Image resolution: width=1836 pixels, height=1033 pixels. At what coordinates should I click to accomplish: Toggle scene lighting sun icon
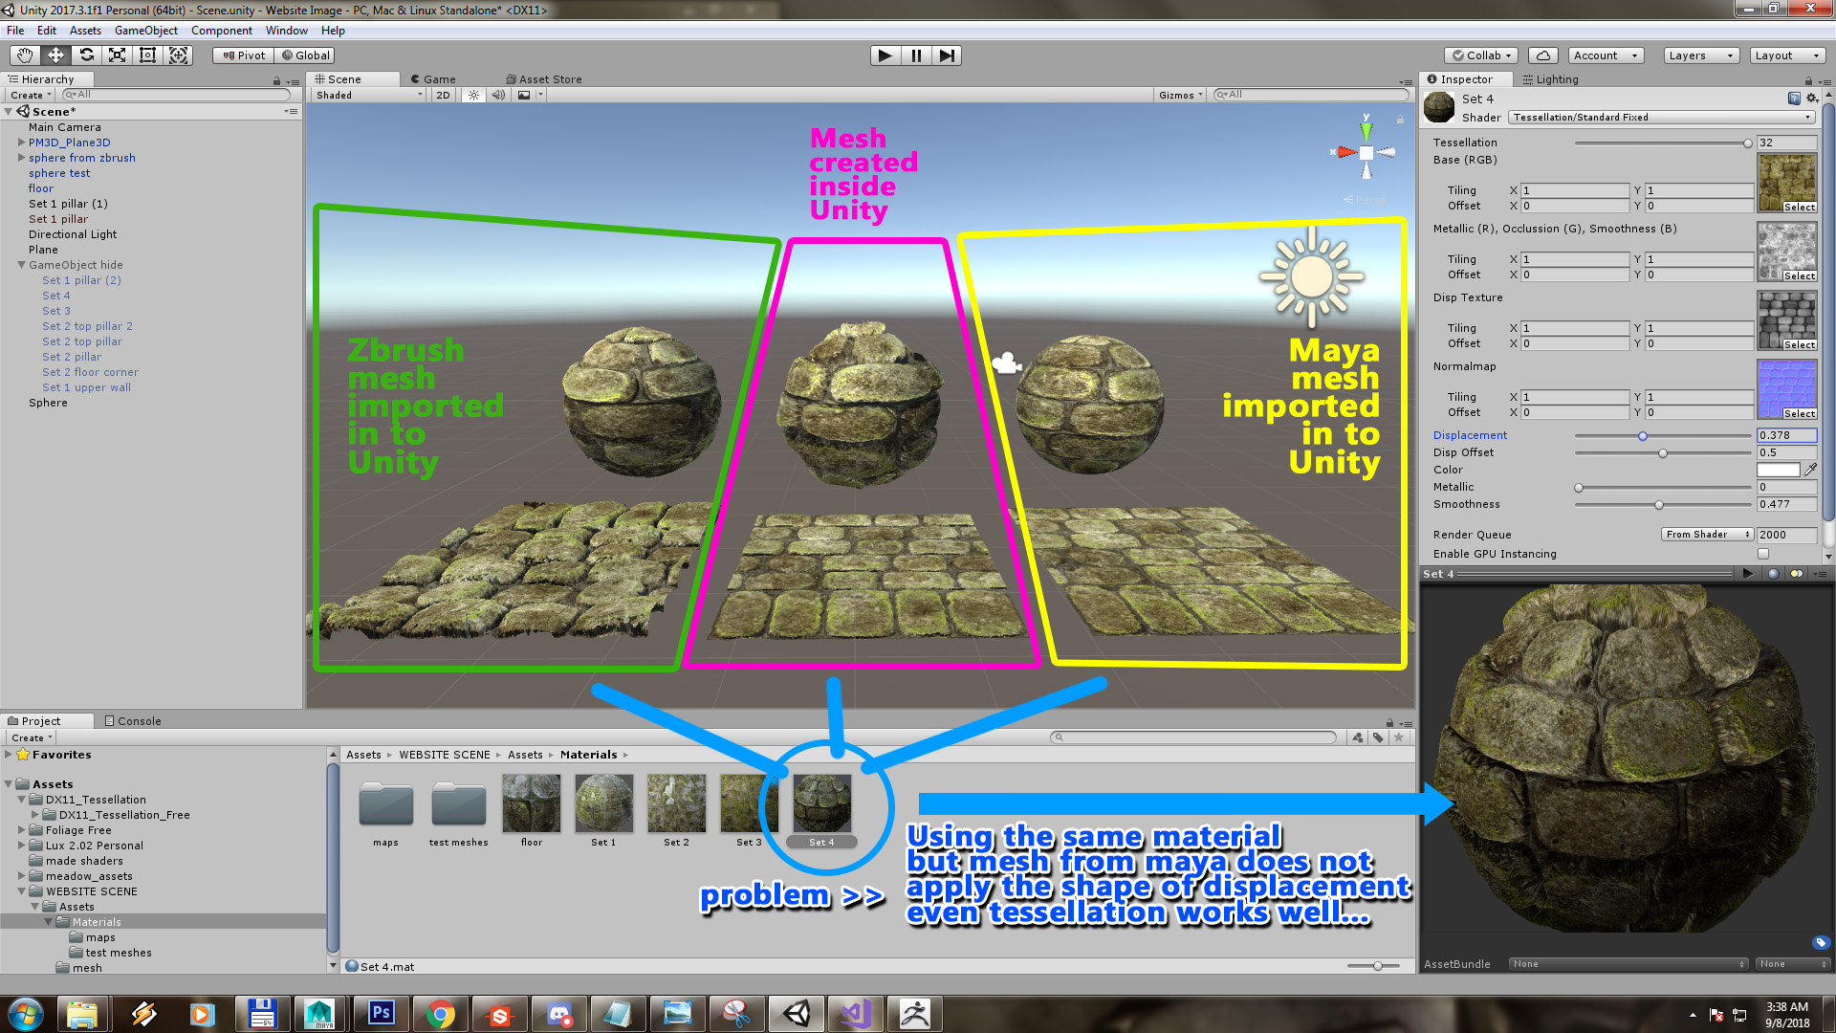click(473, 95)
